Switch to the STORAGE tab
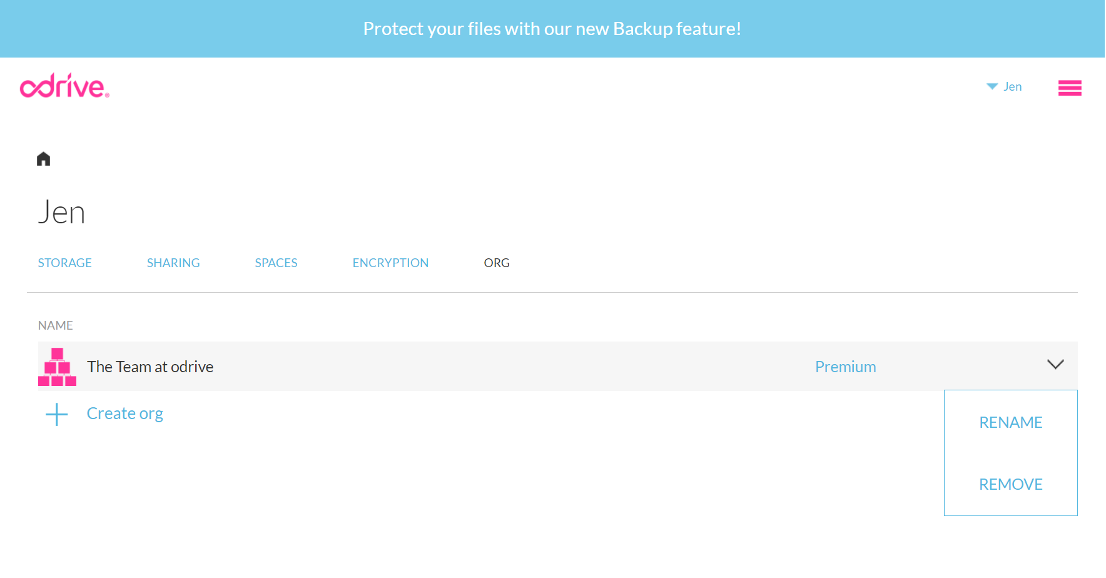 [x=64, y=263]
